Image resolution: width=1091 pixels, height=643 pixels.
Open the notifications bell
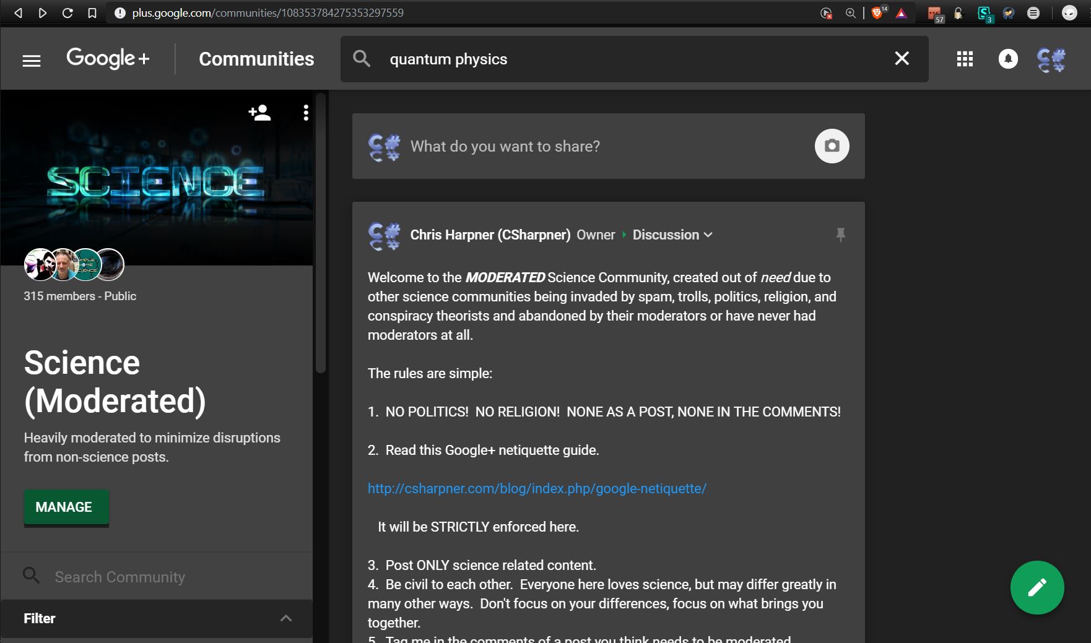1008,59
